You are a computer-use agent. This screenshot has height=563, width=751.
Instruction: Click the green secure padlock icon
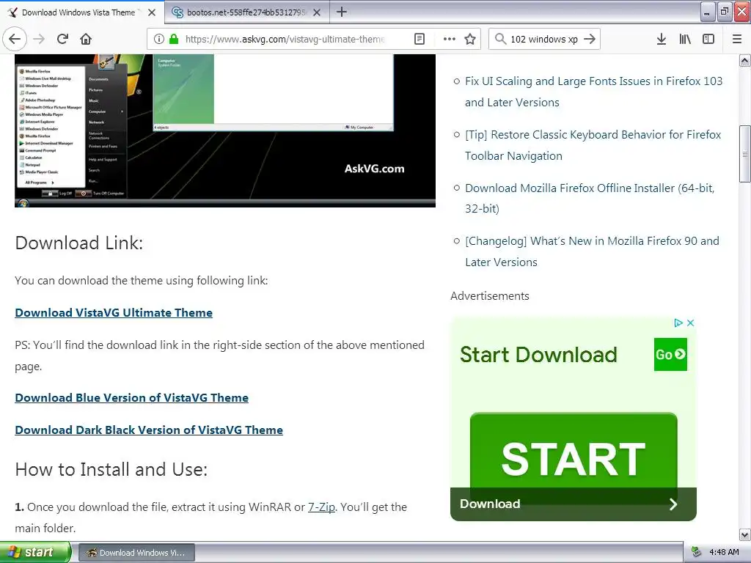[x=174, y=39]
